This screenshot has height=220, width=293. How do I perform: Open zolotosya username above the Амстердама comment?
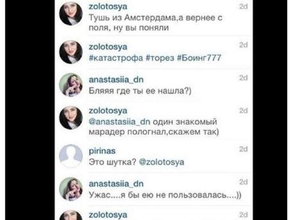pyautogui.click(x=108, y=7)
